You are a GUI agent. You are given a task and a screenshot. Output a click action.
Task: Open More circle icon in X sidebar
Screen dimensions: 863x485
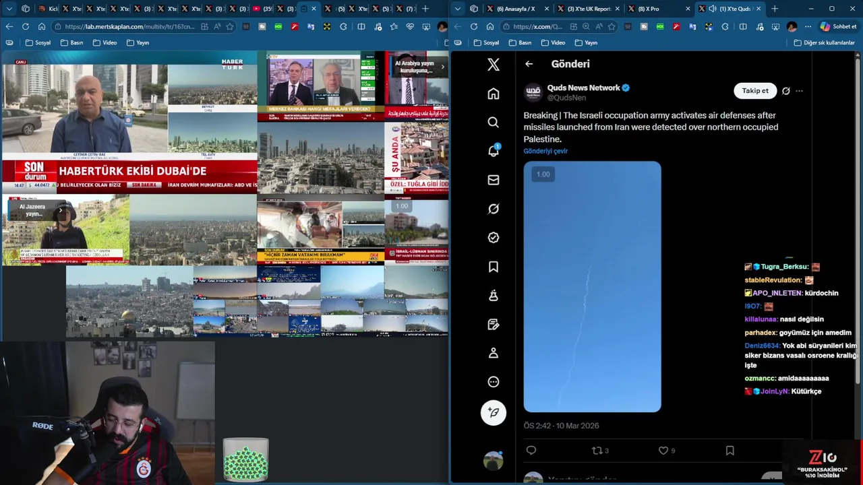pos(494,382)
